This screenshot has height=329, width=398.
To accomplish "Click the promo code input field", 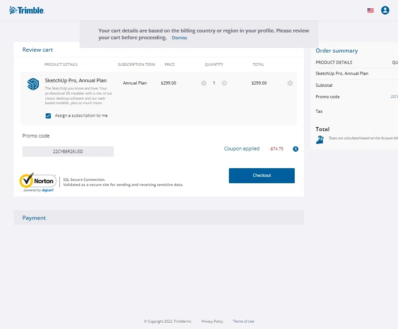I will (x=68, y=151).
